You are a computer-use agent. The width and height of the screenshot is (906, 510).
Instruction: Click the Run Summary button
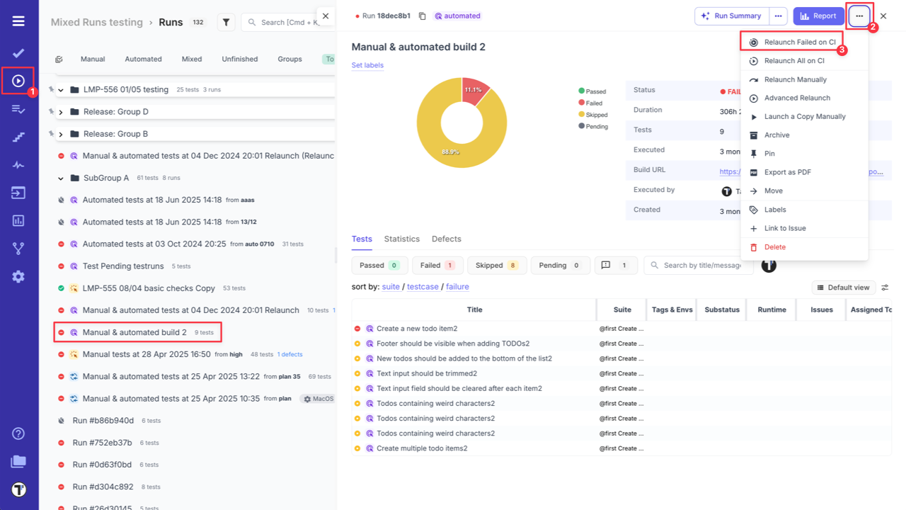(732, 16)
